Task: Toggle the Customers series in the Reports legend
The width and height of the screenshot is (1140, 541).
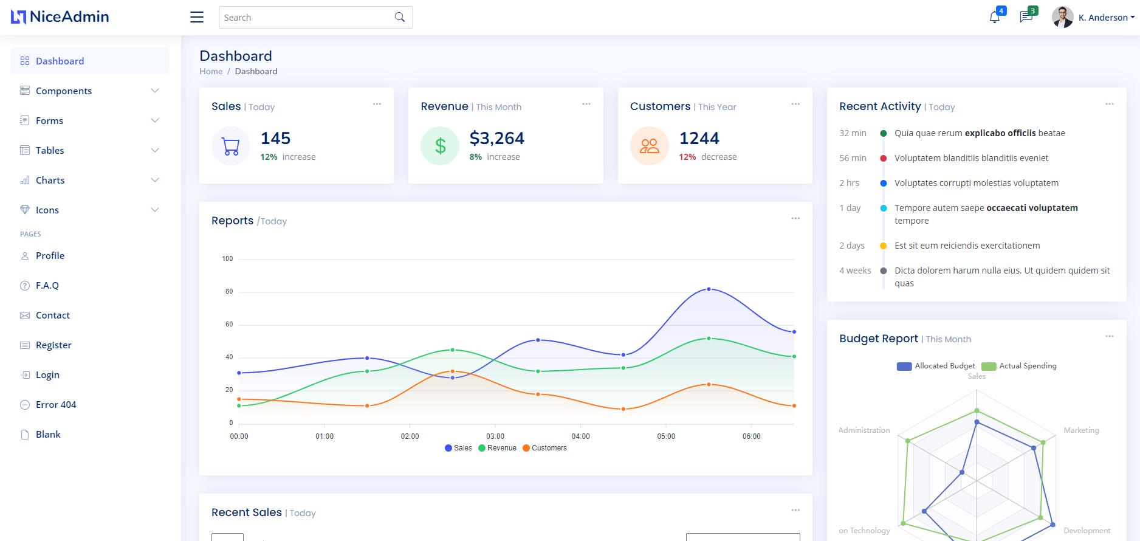Action: pos(544,448)
